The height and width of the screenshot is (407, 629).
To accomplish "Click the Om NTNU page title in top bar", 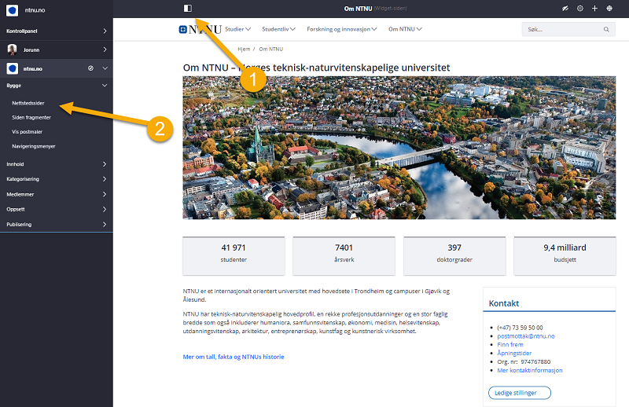I will tap(359, 9).
